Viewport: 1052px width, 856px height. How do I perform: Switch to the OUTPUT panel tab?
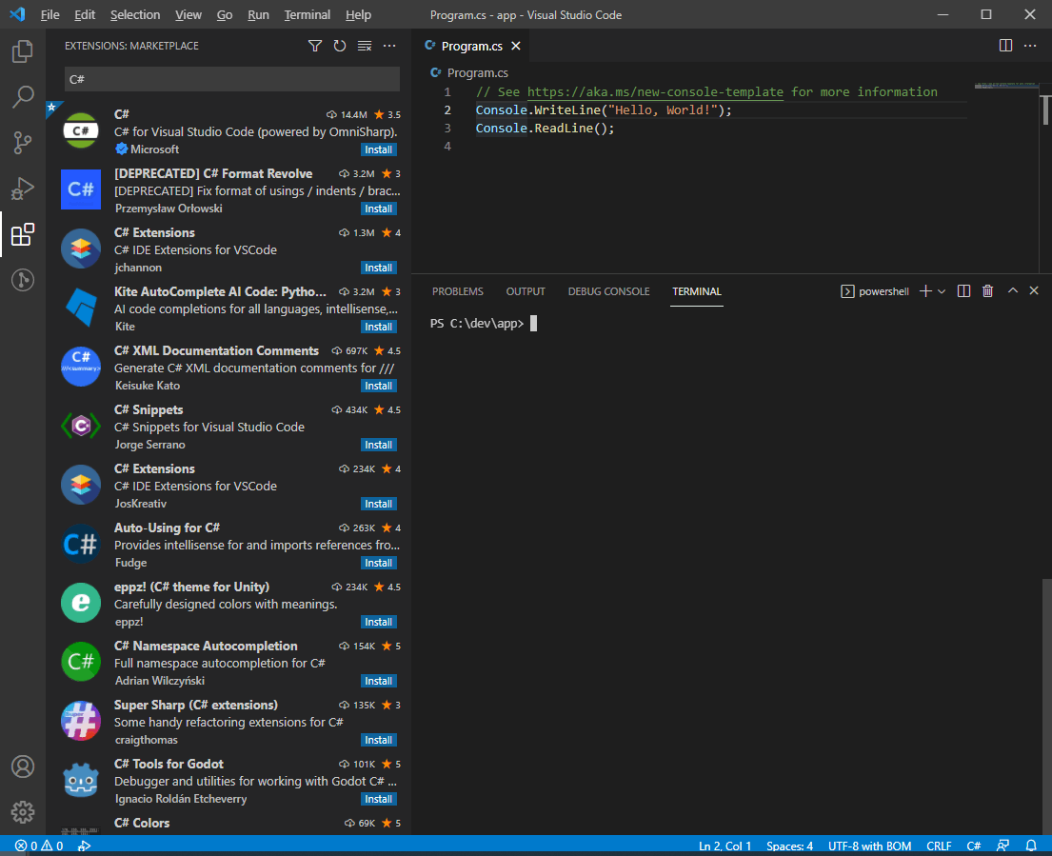(x=526, y=291)
